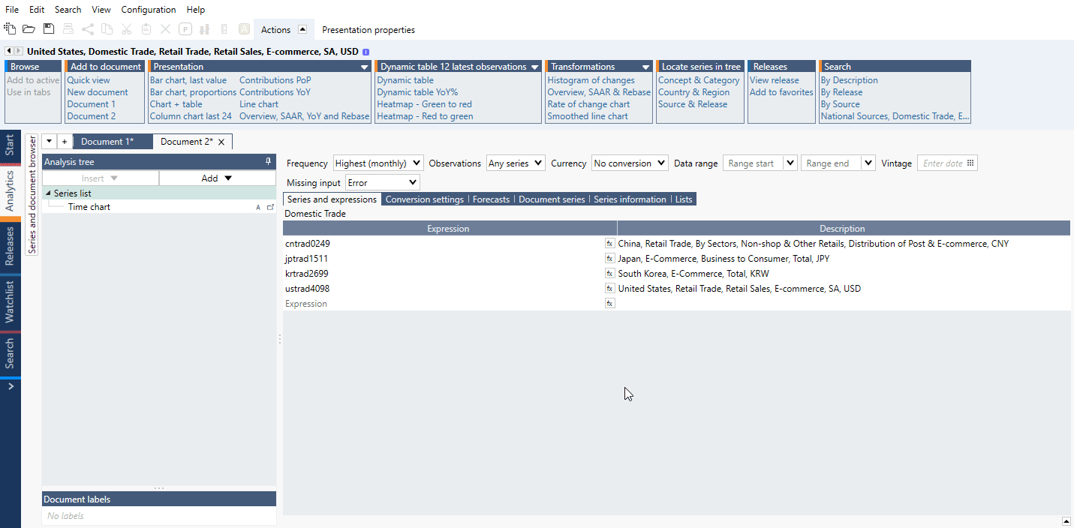Open the document list dropdown arrow
The height and width of the screenshot is (528, 1074).
[x=49, y=142]
